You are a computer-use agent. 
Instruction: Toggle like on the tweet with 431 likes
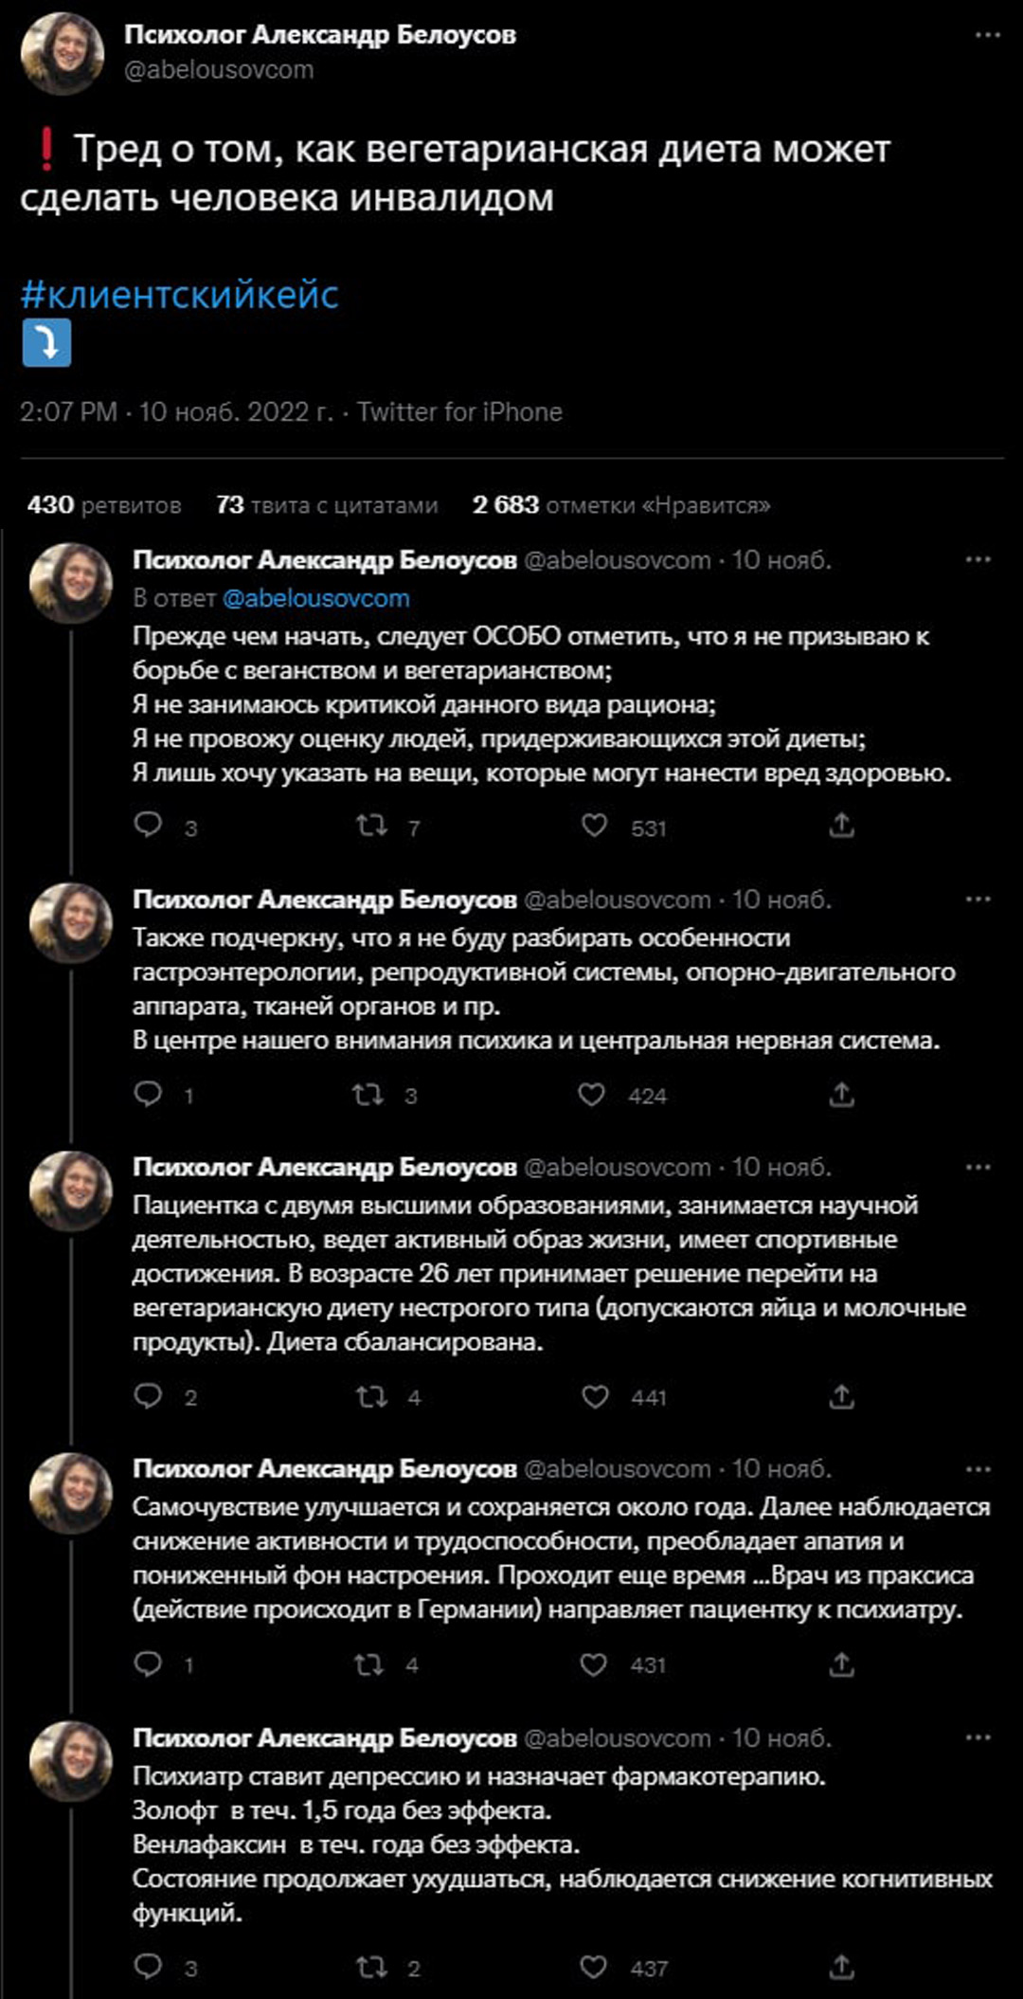[593, 1663]
